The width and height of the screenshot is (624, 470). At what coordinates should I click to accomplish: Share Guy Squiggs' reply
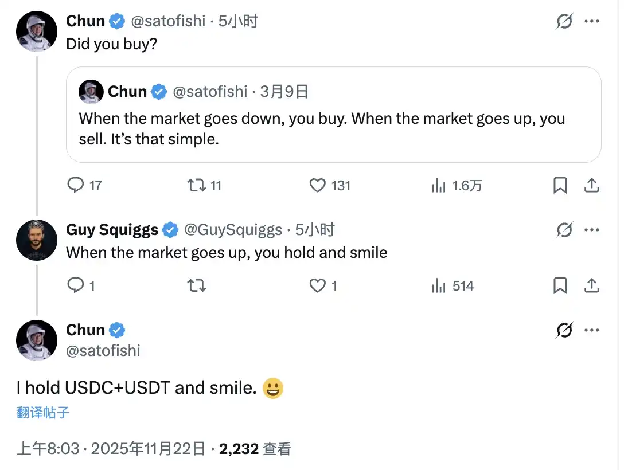[x=591, y=285]
